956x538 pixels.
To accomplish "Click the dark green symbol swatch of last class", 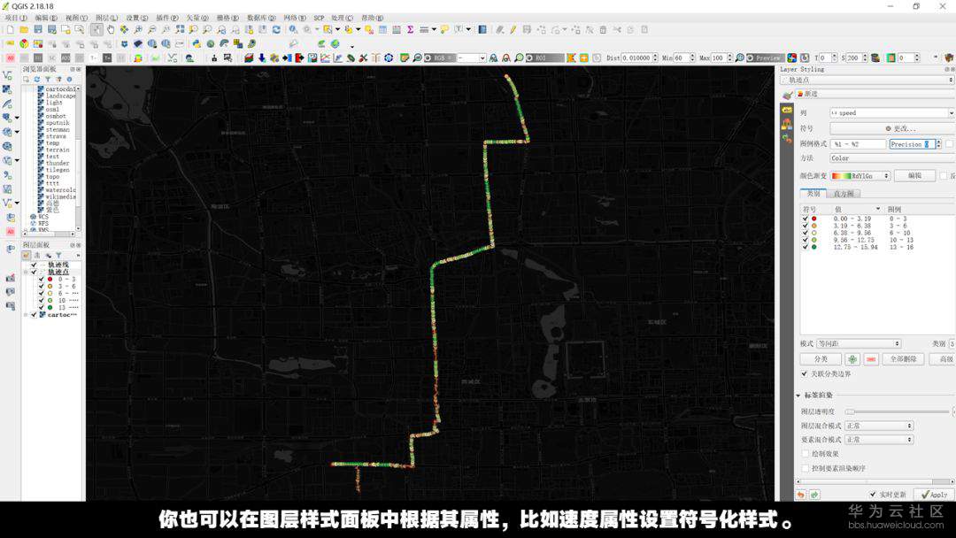I will (814, 248).
